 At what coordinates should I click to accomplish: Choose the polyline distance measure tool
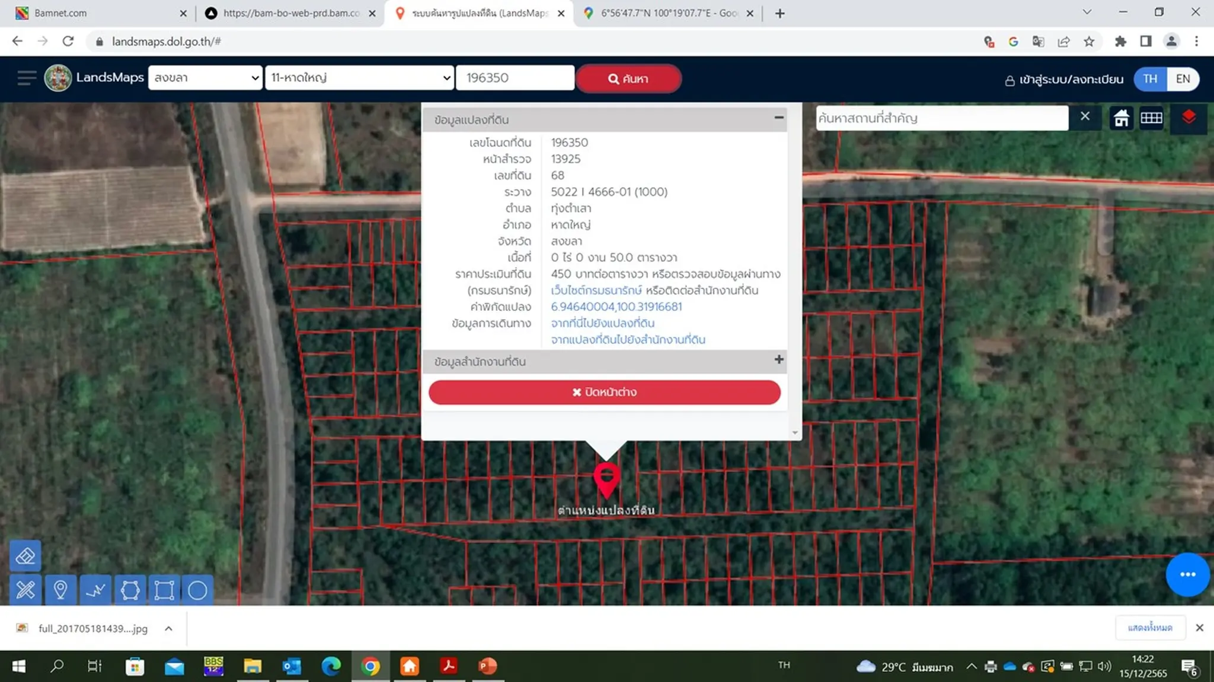pos(95,590)
